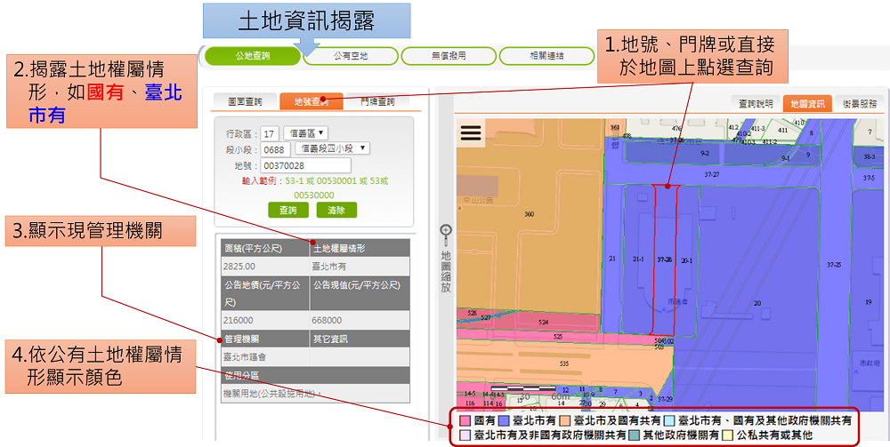Expand the 信義區 district dropdown

click(x=305, y=132)
